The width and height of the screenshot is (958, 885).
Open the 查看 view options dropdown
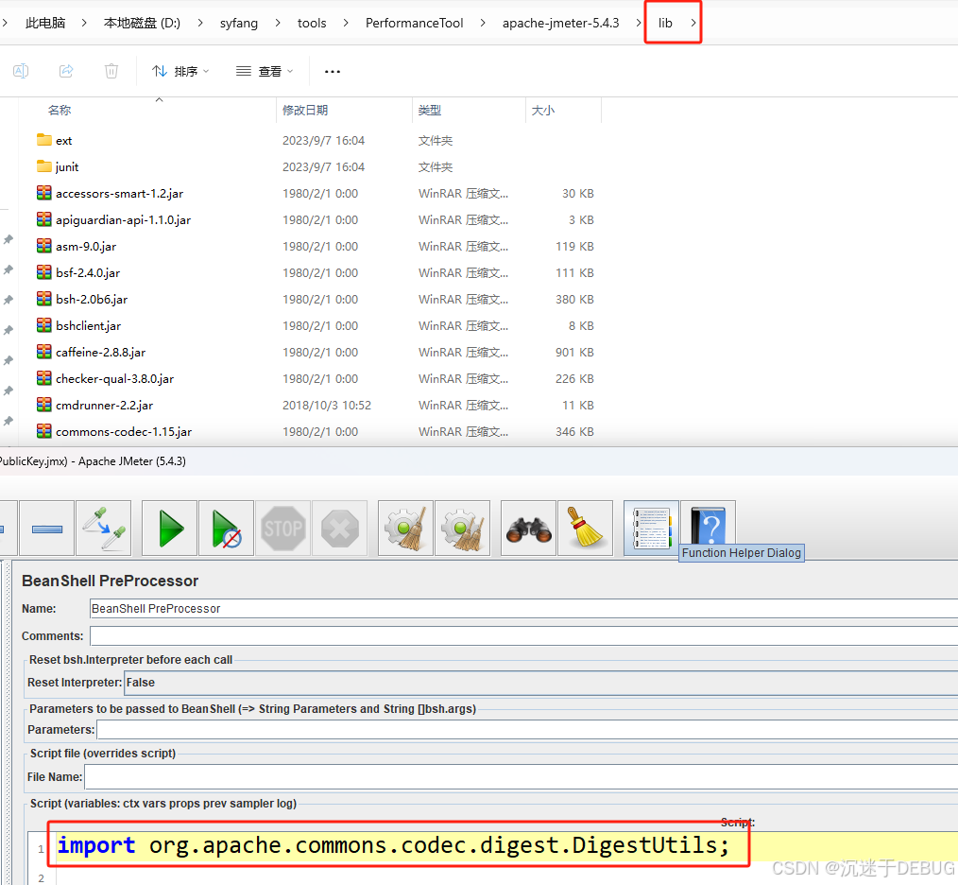point(265,70)
